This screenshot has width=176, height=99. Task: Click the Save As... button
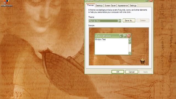tap(129, 21)
